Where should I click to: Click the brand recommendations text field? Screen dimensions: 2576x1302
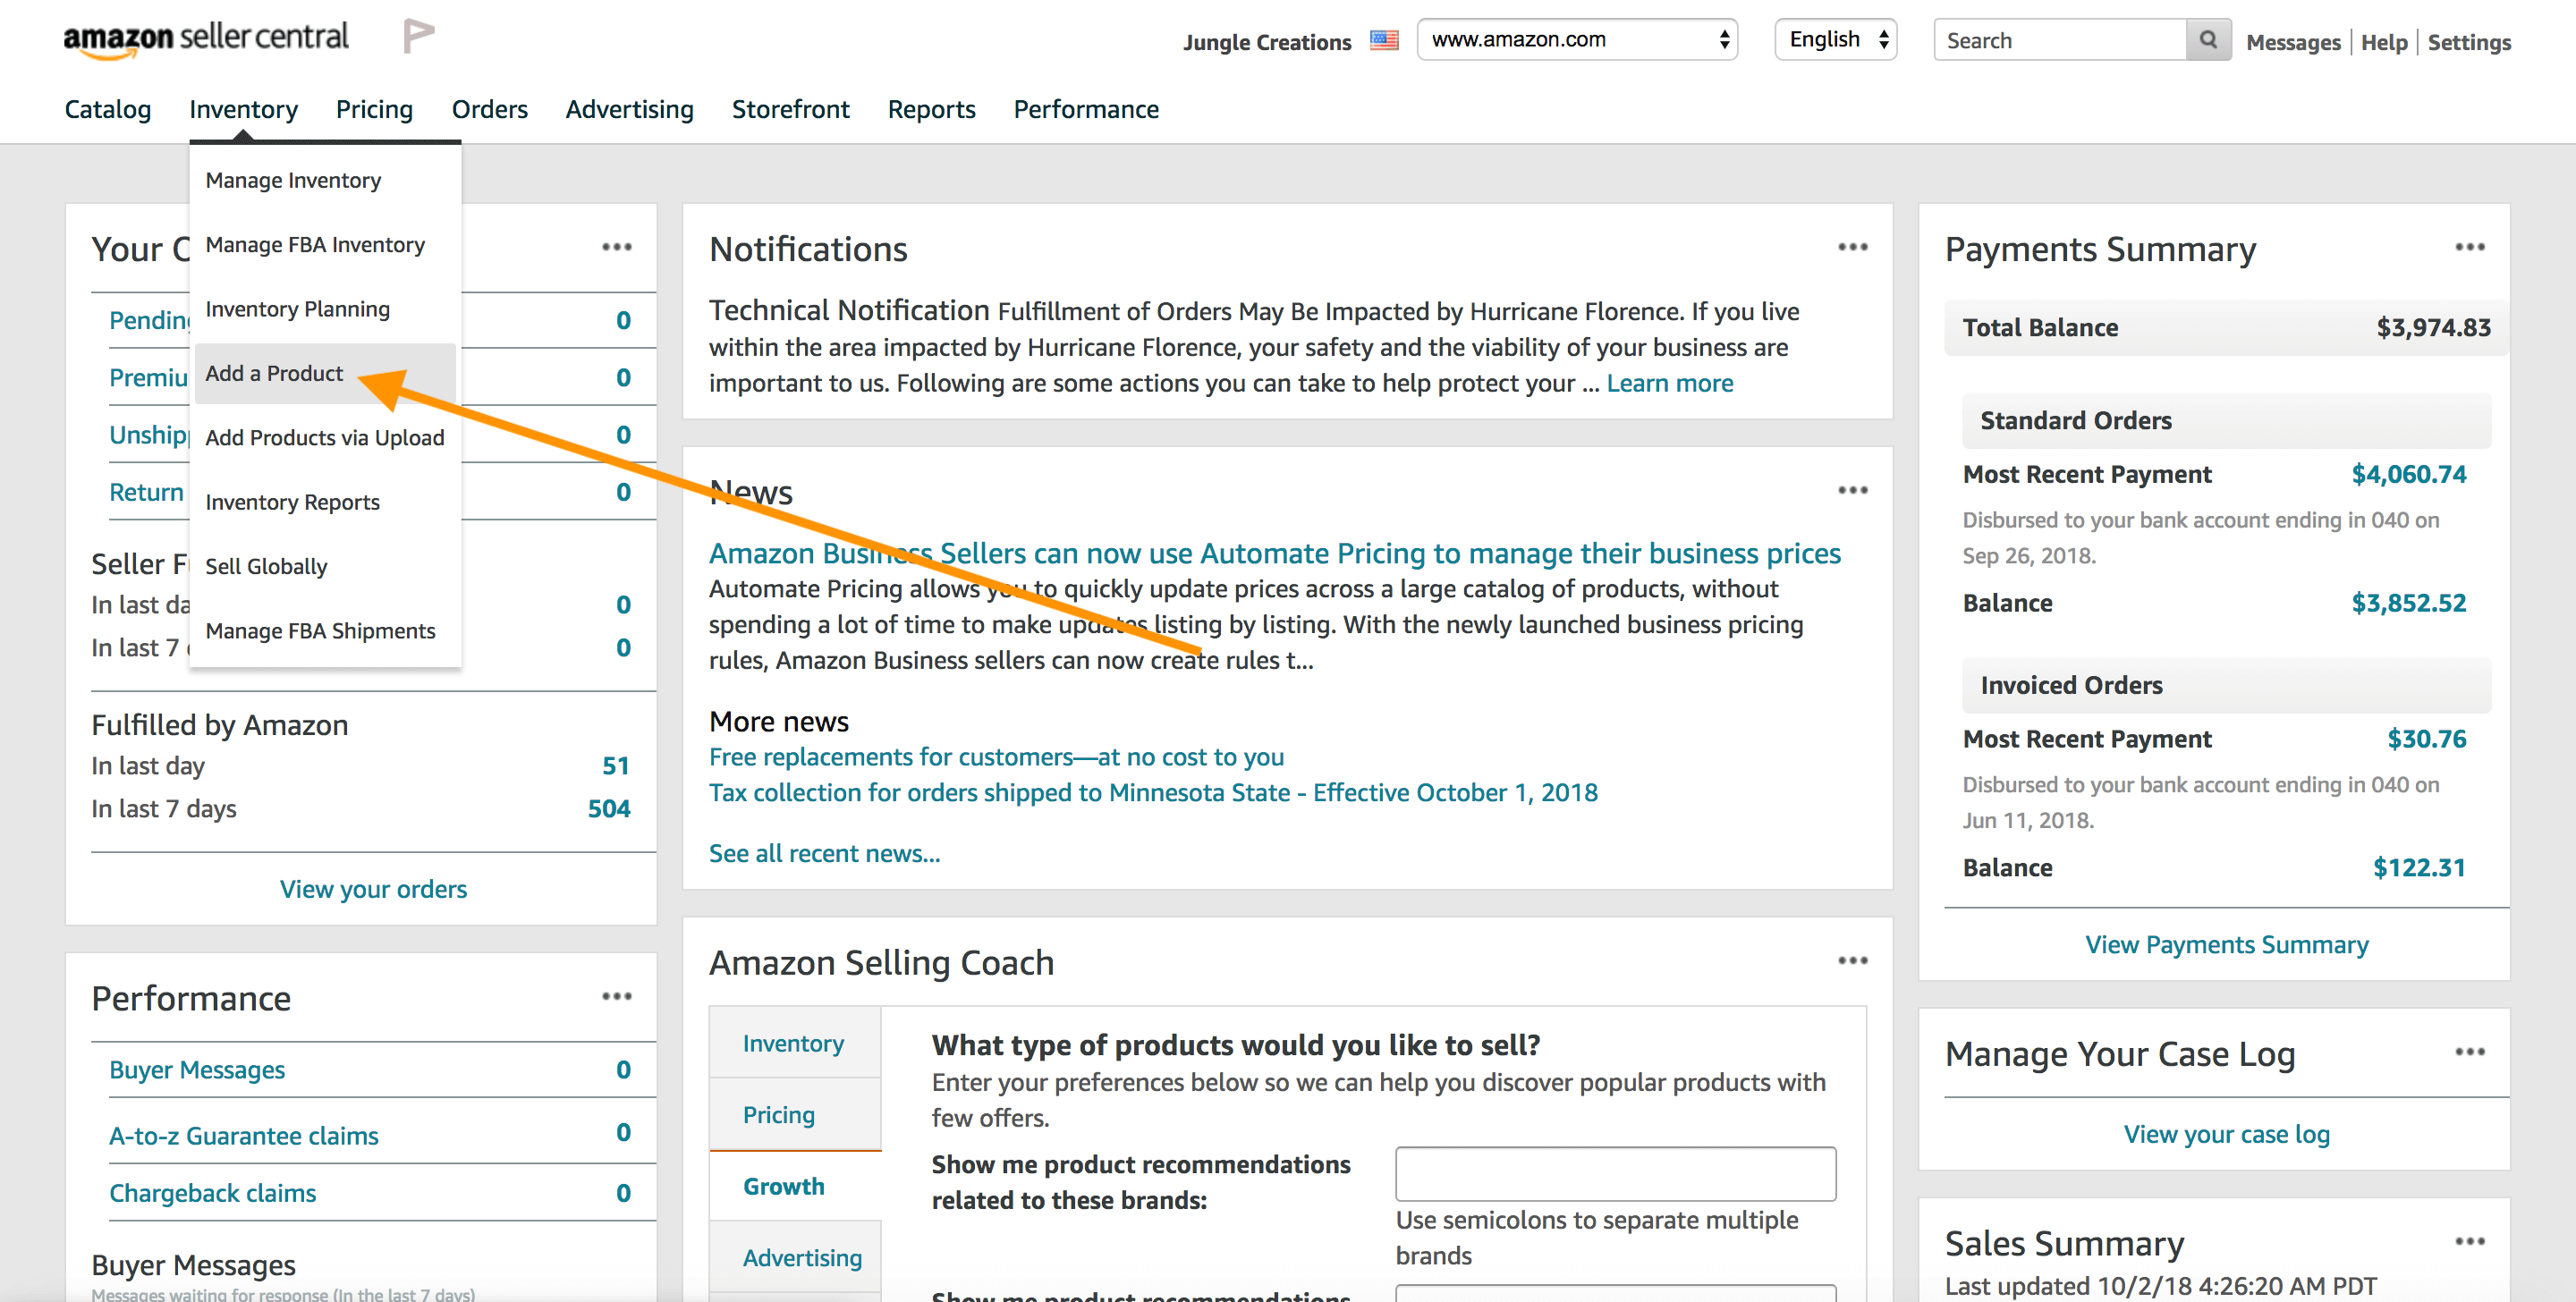pyautogui.click(x=1615, y=1173)
